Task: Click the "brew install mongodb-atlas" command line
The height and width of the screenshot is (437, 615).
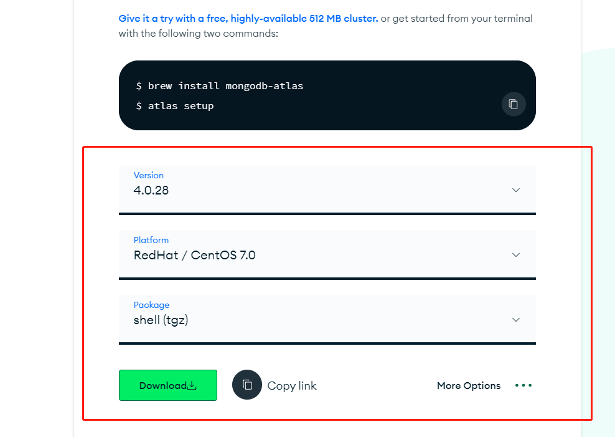Action: pyautogui.click(x=225, y=86)
